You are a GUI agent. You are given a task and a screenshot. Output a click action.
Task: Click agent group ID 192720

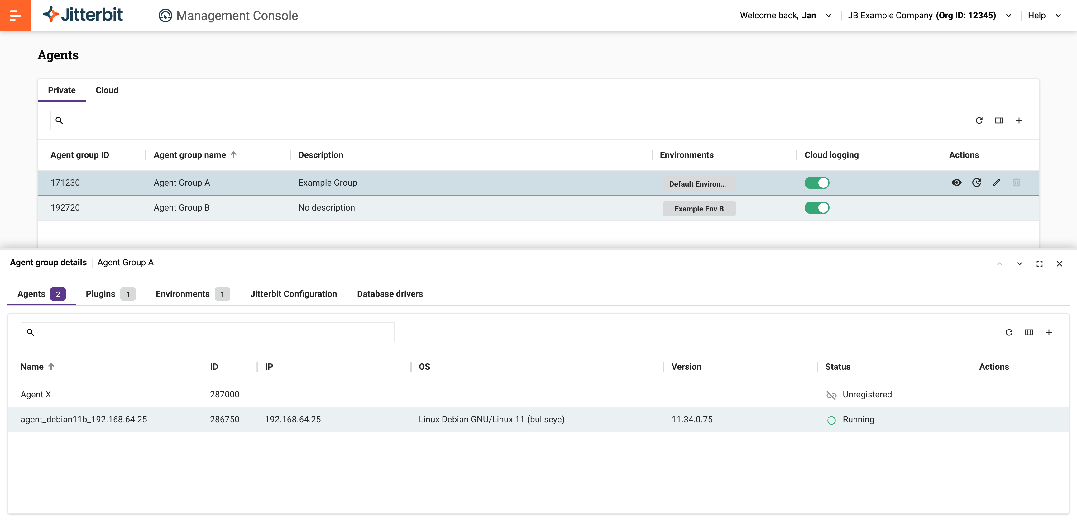[x=65, y=208]
